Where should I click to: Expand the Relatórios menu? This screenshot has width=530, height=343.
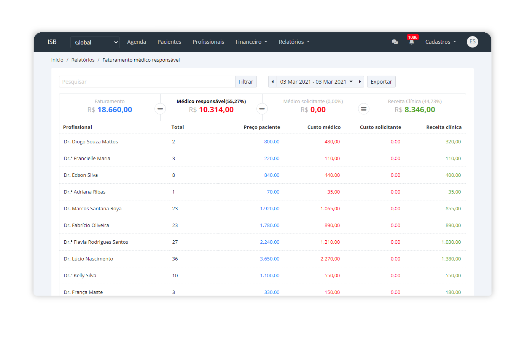coord(294,42)
